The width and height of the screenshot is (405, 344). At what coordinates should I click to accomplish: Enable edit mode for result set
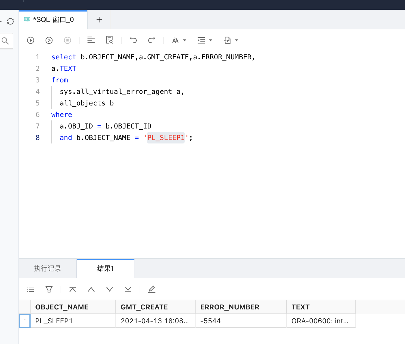coord(152,289)
